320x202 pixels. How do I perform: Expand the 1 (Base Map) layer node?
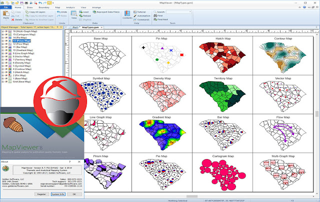tap(3, 78)
